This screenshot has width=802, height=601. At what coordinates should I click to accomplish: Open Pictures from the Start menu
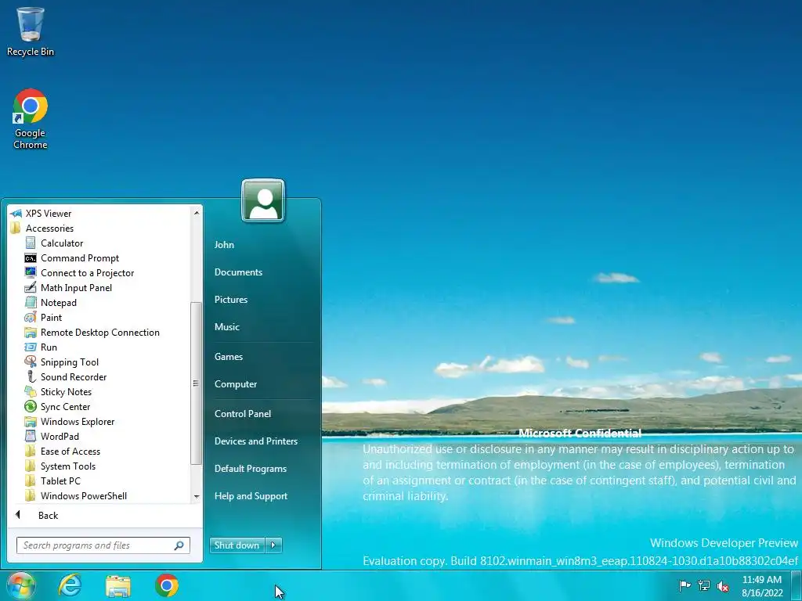tap(231, 300)
